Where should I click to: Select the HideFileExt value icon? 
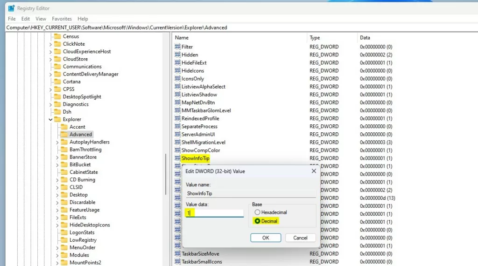[x=177, y=62]
